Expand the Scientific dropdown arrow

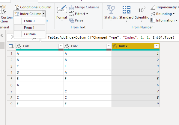[142, 21]
